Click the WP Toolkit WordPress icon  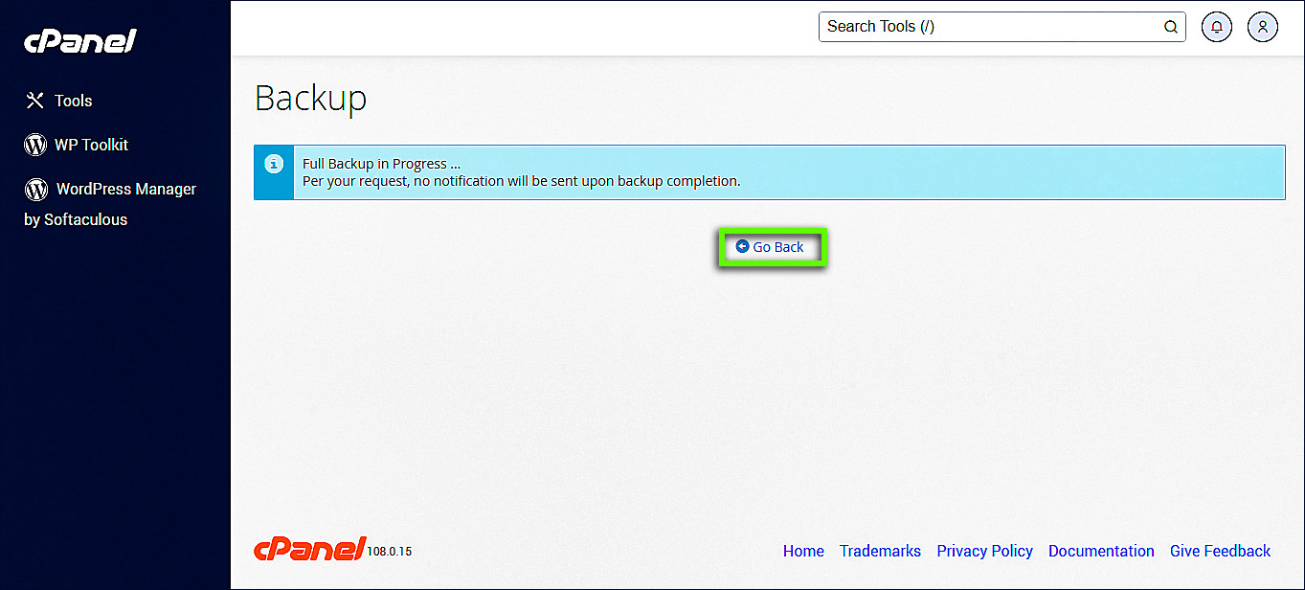[35, 145]
